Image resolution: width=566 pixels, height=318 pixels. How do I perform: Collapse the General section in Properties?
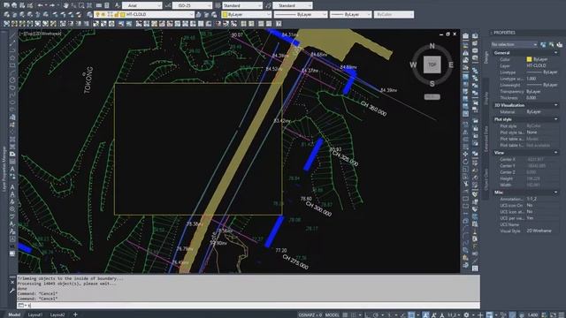(556, 53)
